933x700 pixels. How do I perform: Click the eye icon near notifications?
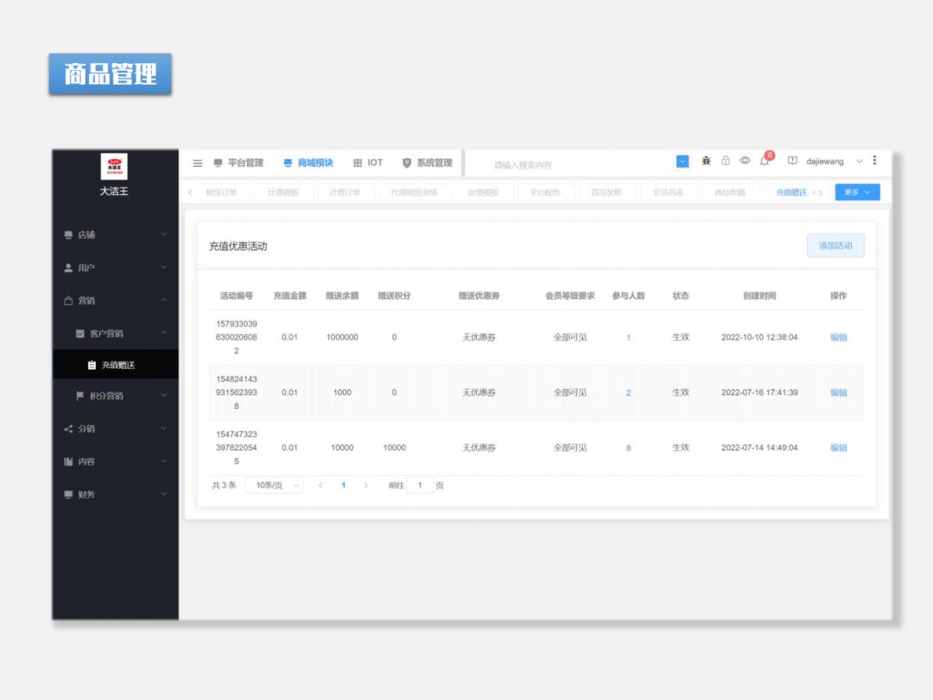(745, 162)
